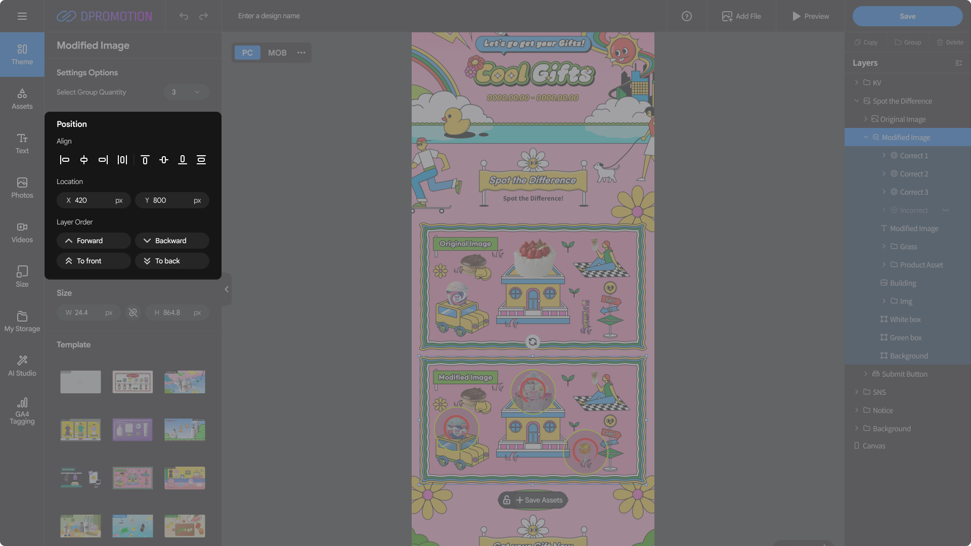Click the To front button
The height and width of the screenshot is (546, 971).
point(94,261)
